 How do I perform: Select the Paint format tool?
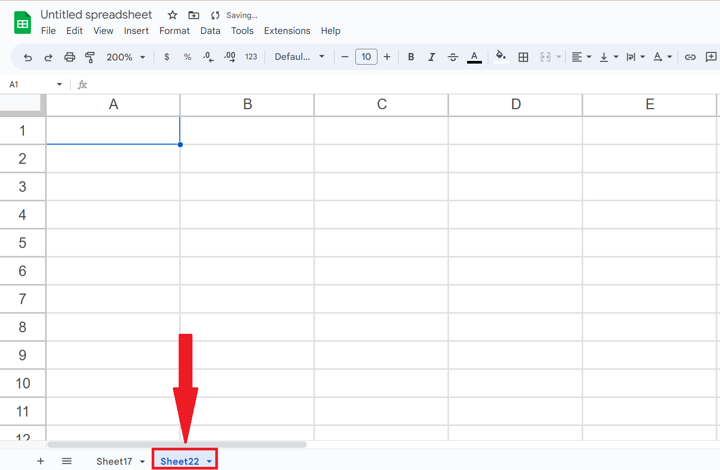coord(90,57)
